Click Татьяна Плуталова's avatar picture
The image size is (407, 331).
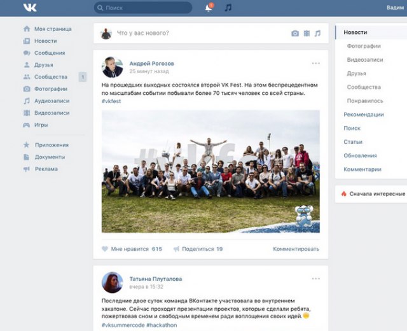coord(112,283)
